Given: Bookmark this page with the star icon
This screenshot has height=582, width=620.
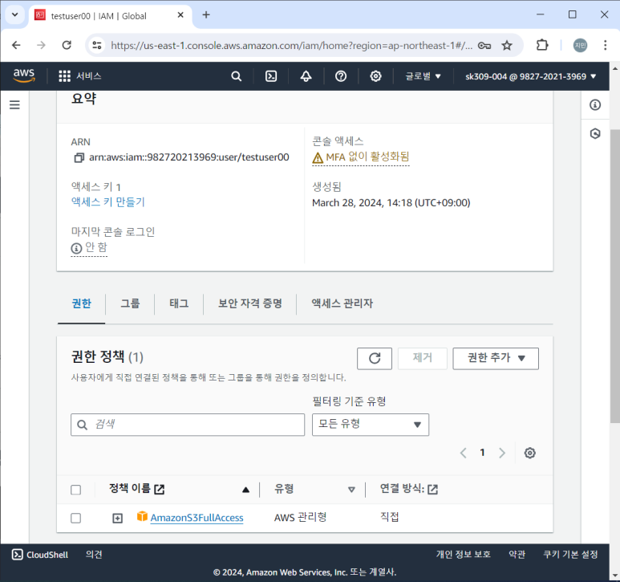Looking at the screenshot, I should [507, 46].
